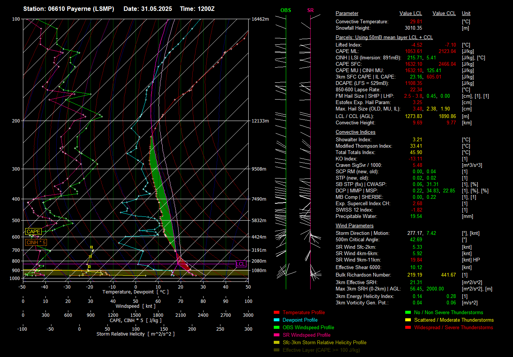
Task: Select the Parameter column header
Action: point(347,14)
